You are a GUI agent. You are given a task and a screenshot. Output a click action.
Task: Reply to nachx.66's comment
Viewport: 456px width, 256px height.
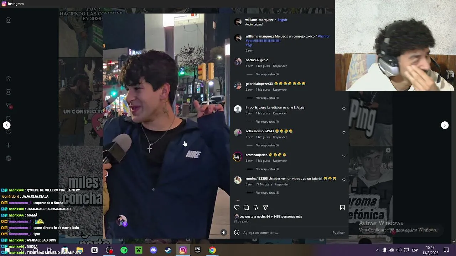[280, 66]
